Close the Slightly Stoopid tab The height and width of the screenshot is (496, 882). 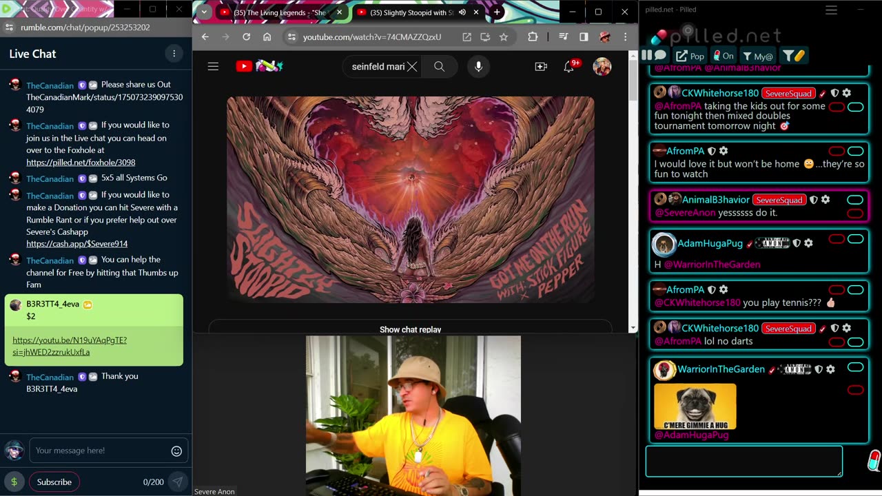tap(475, 12)
